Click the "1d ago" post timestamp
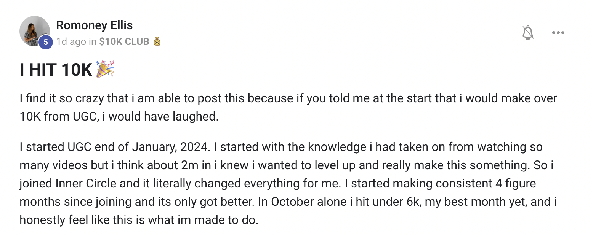 (71, 41)
